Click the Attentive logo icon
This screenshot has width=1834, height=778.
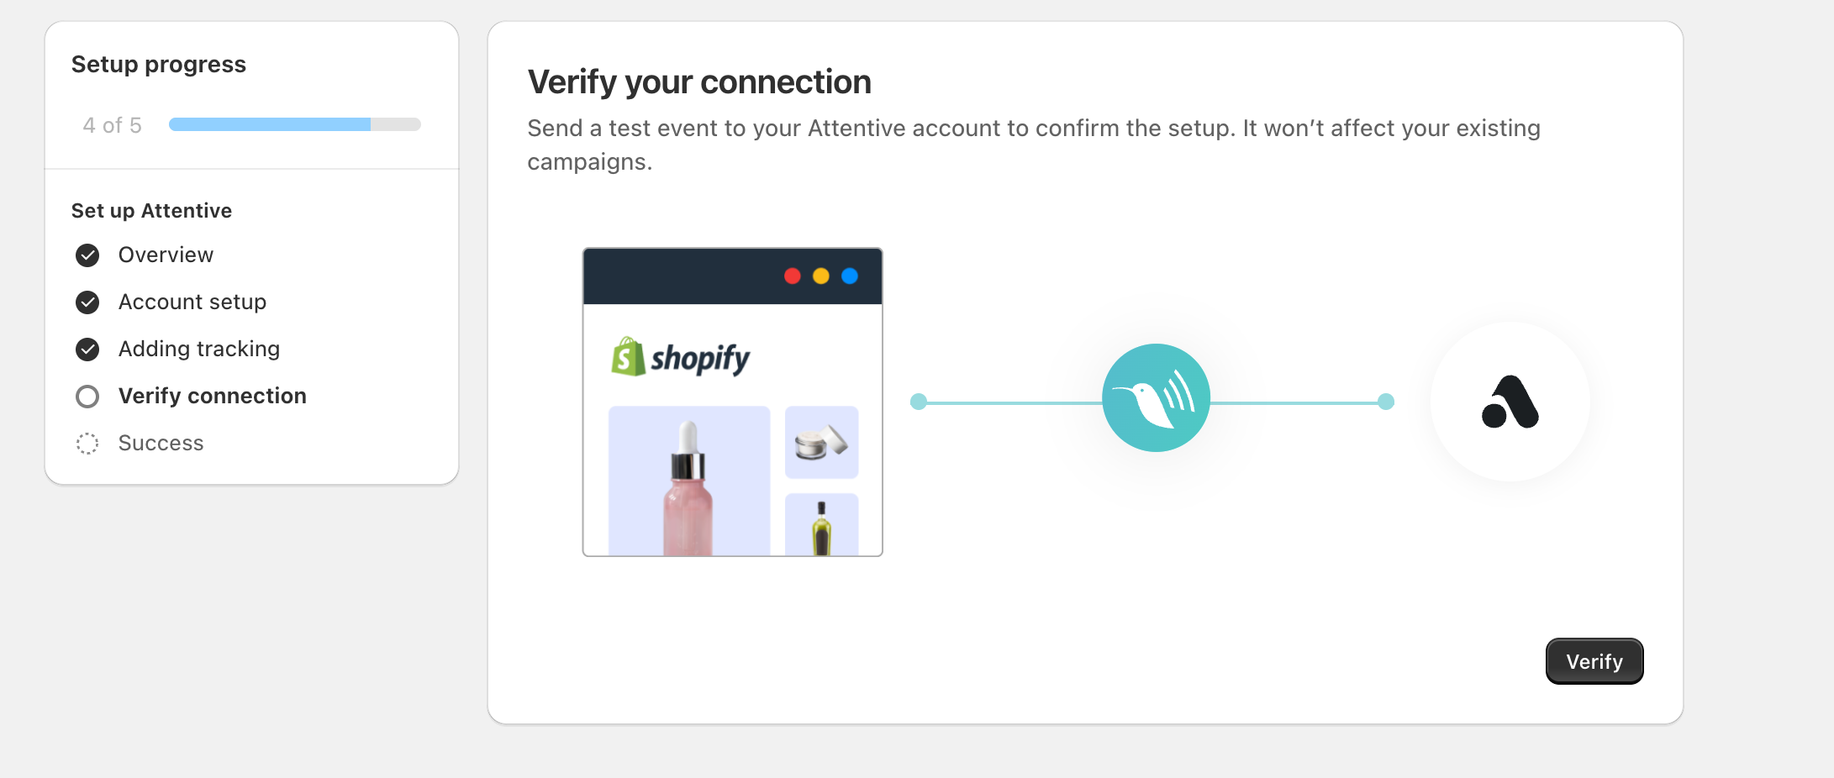[x=1510, y=402]
